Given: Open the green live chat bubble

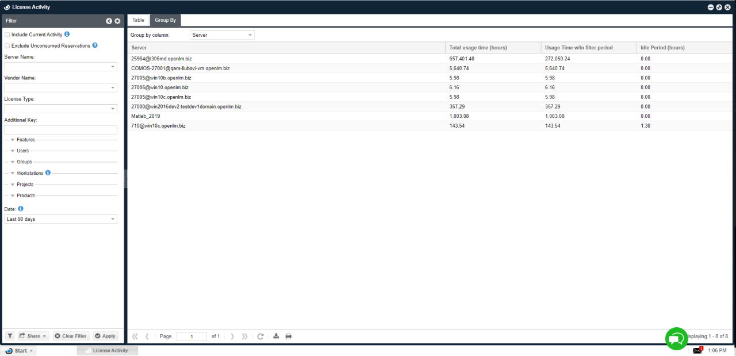Looking at the screenshot, I should (x=676, y=338).
